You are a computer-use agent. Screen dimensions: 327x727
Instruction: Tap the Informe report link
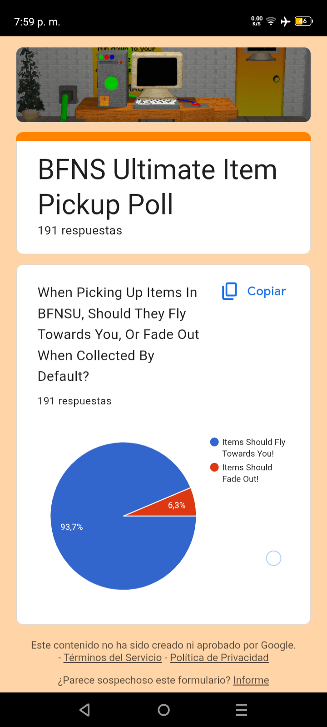(251, 680)
